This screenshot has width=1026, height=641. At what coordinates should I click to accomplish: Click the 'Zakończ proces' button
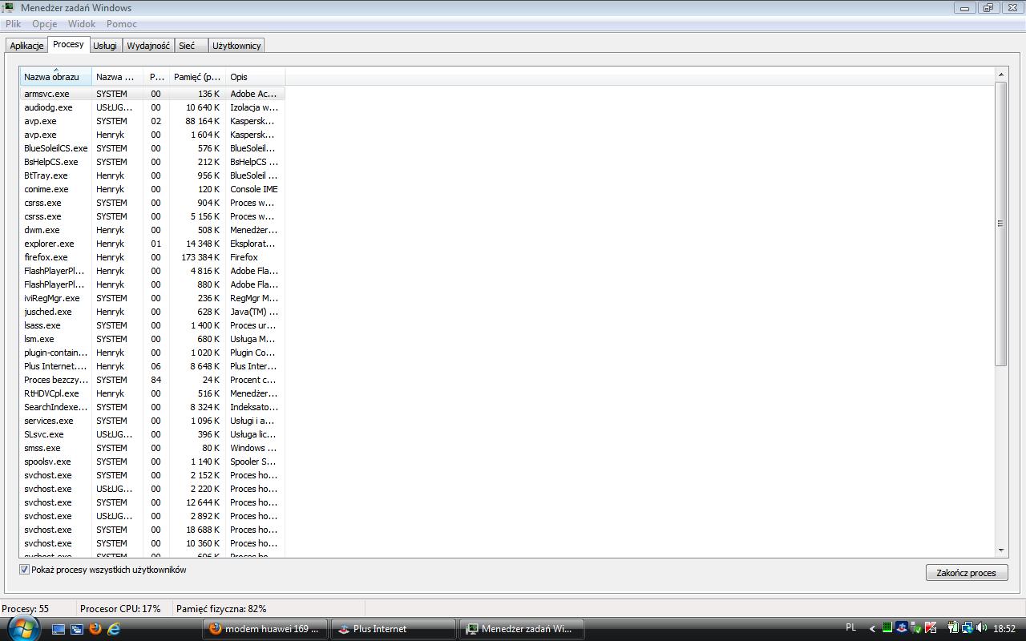point(966,573)
